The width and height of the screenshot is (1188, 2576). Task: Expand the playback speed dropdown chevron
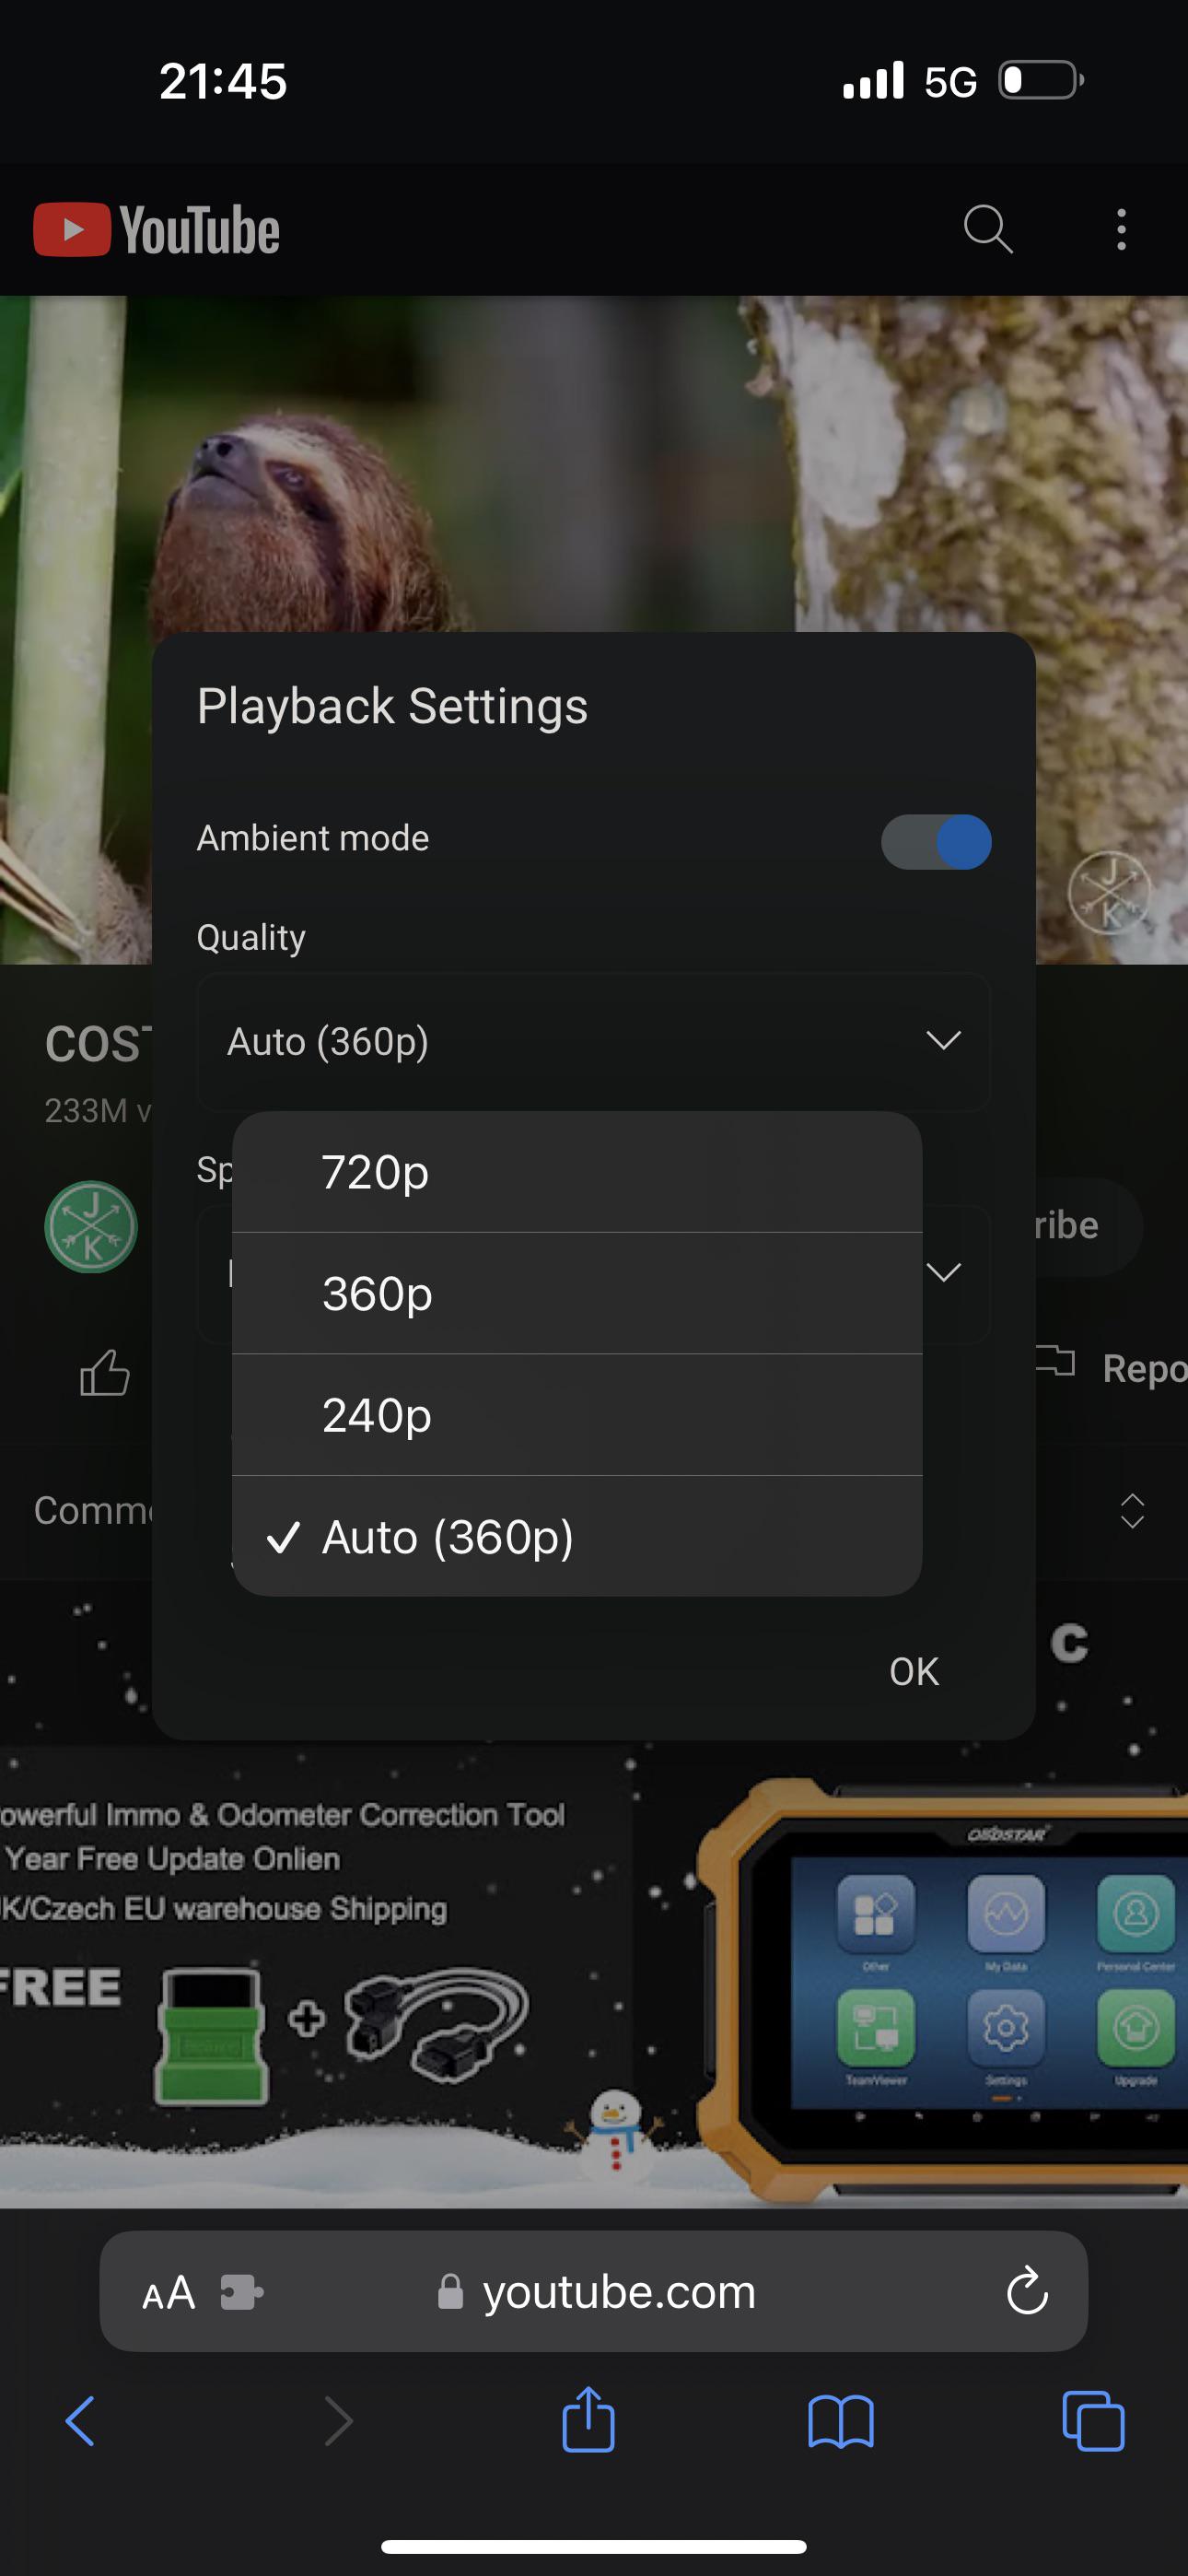pos(944,1272)
